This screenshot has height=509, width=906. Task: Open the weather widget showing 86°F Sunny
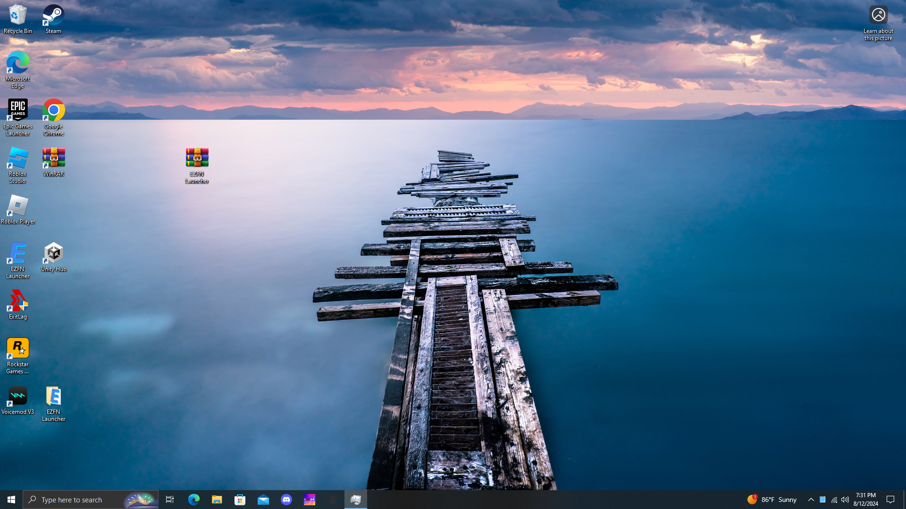(772, 500)
